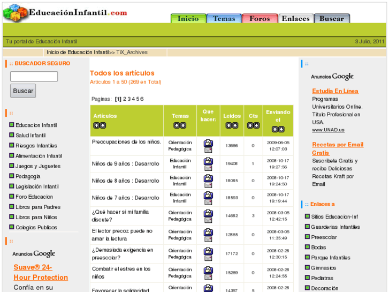Open the Temas tab
Image resolution: width=389 pixels, height=292 pixels.
(224, 18)
